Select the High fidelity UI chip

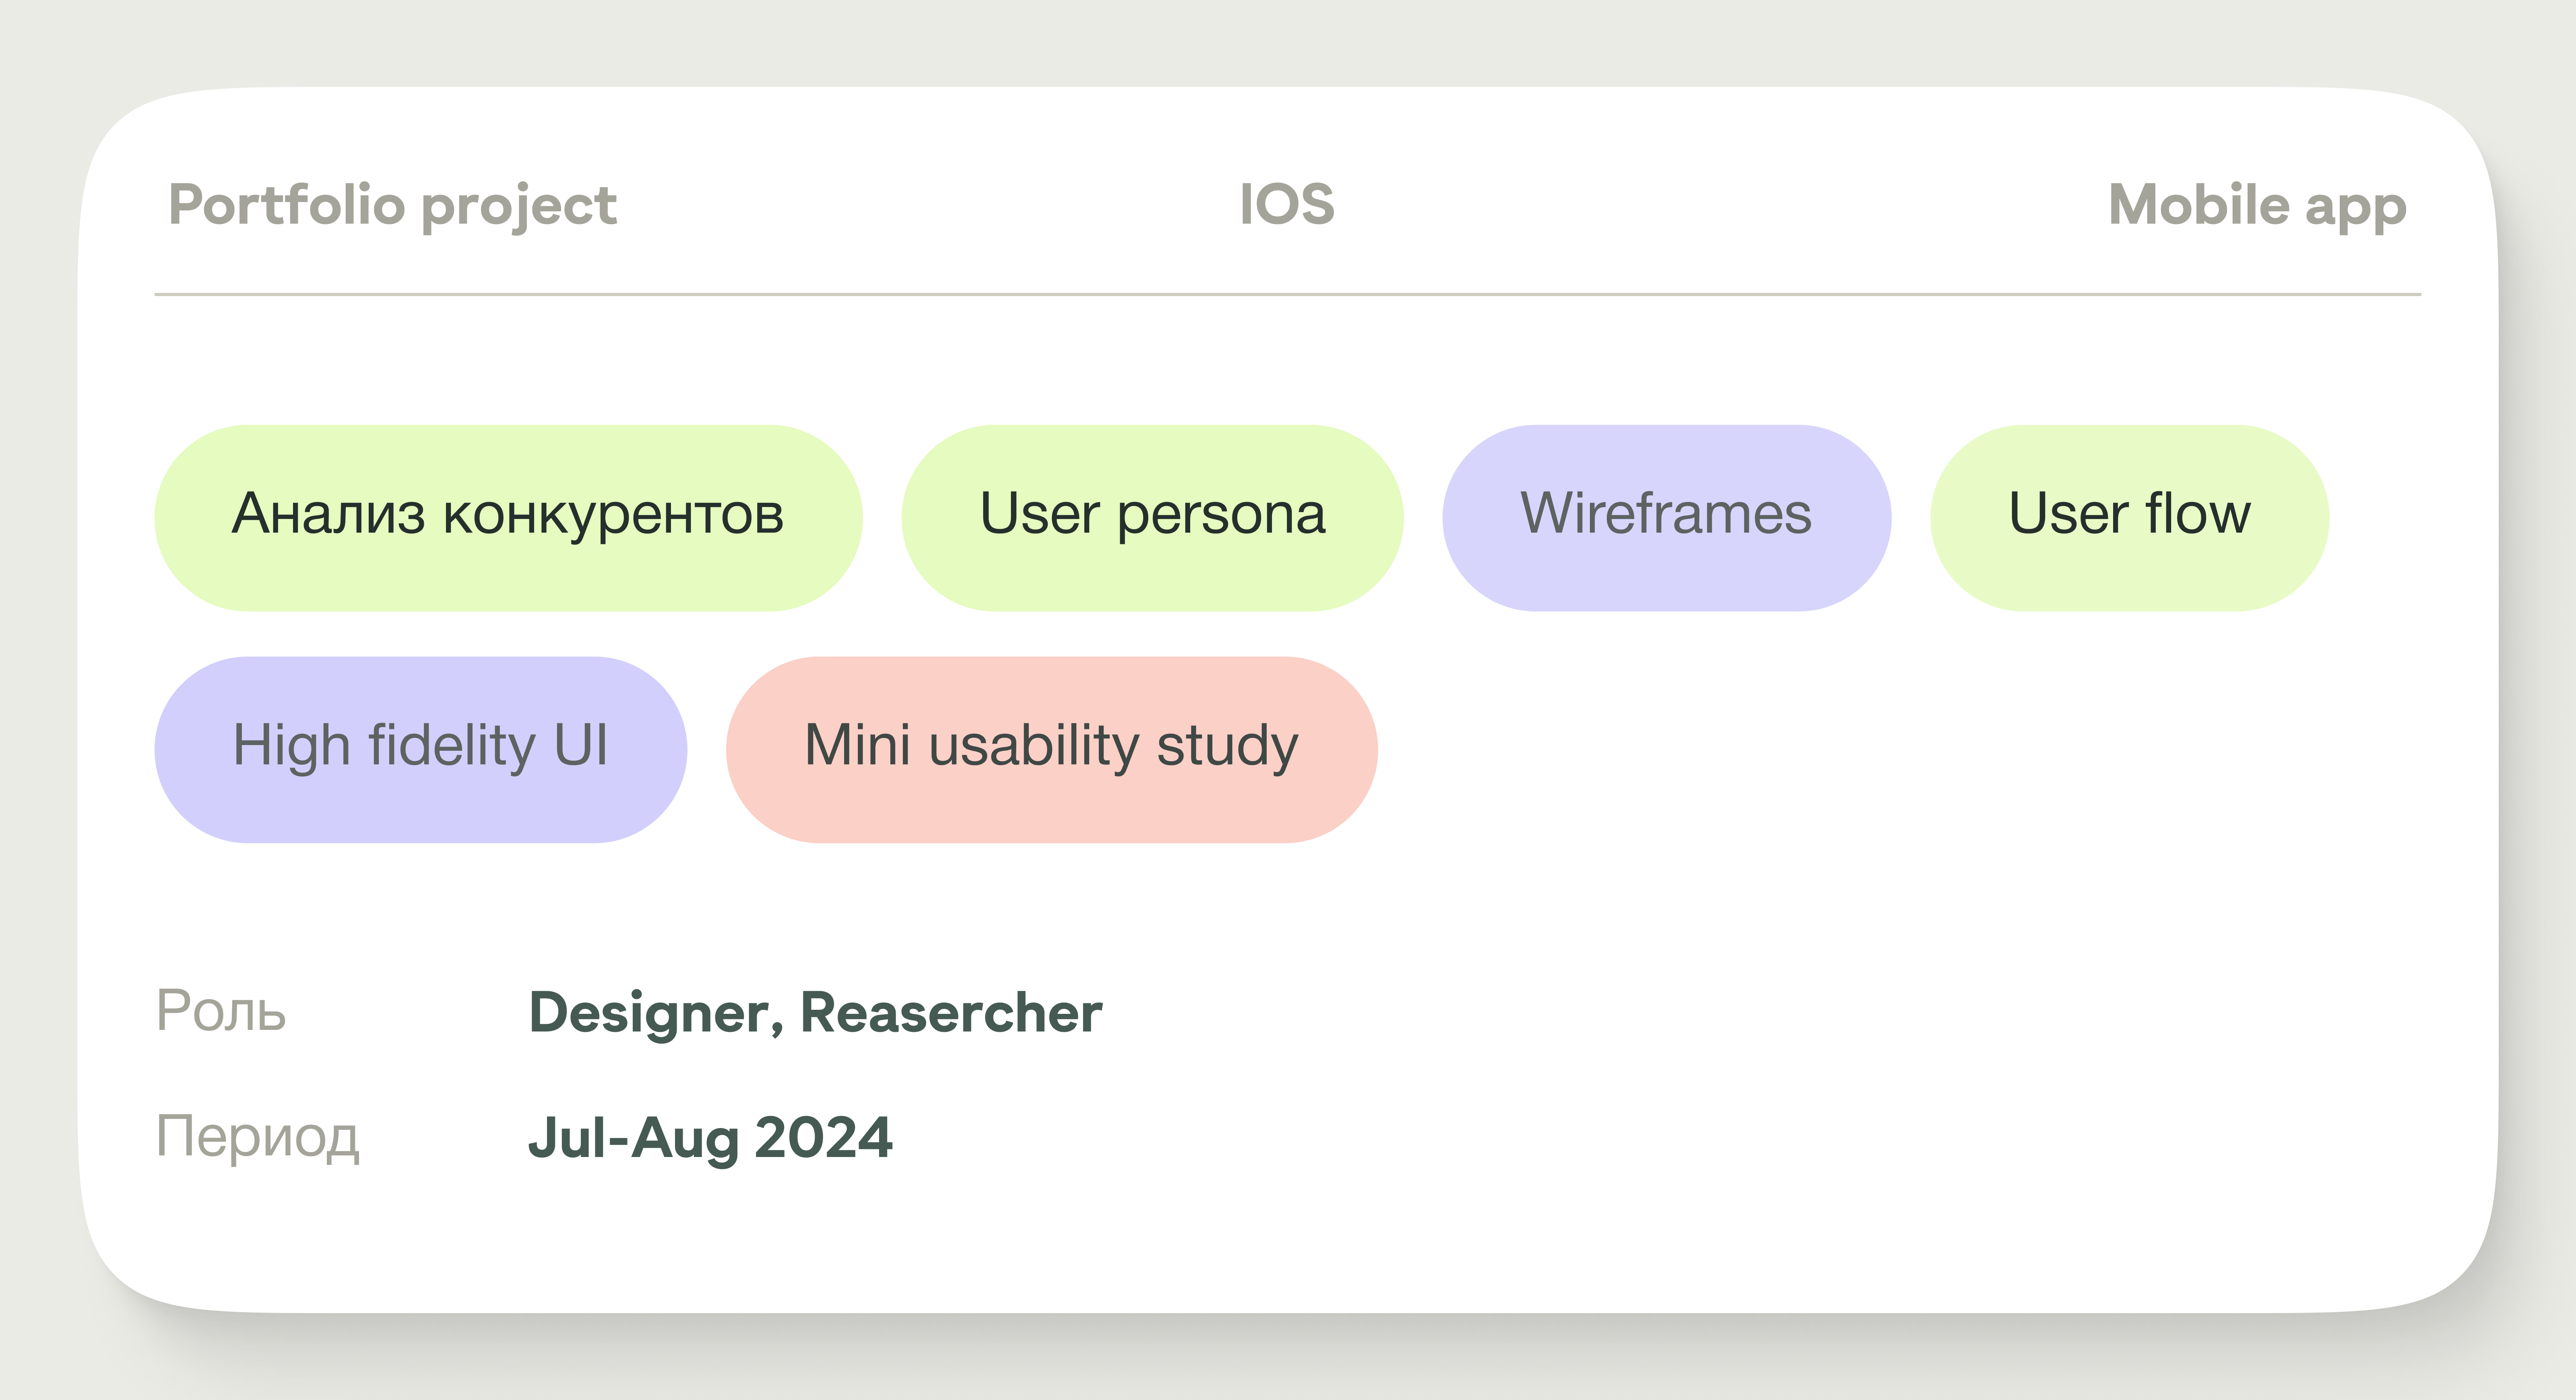coord(420,748)
